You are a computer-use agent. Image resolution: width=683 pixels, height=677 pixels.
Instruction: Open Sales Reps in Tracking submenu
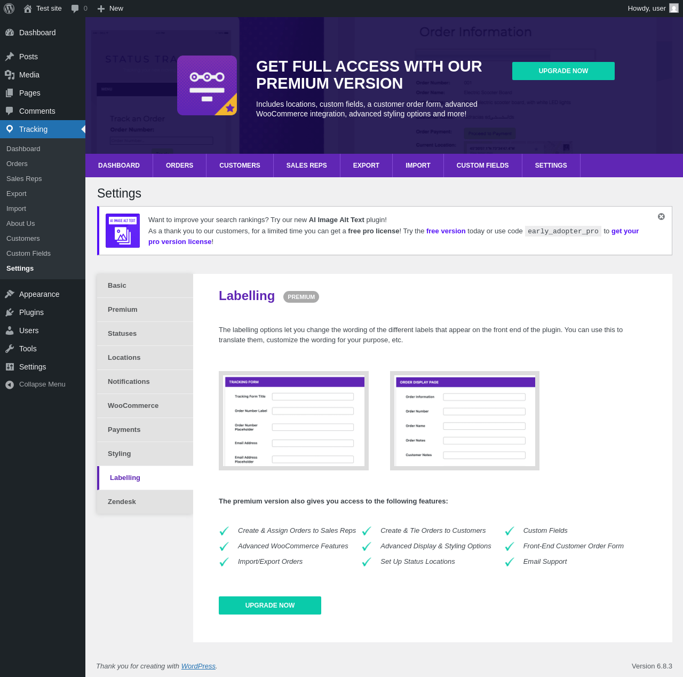click(x=43, y=179)
